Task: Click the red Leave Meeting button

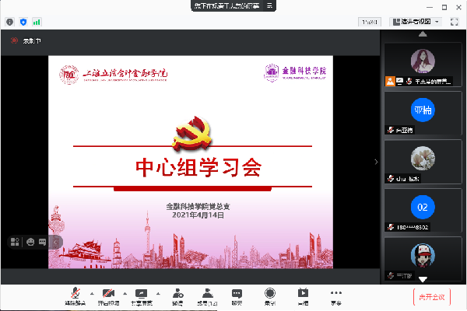Action: (432, 296)
